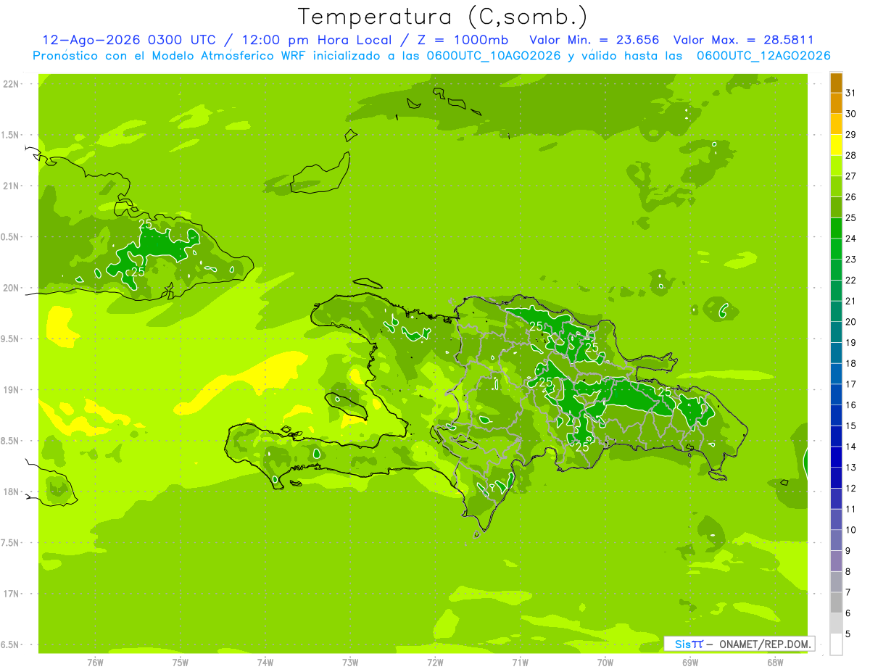Click the 'ONAMET/REP.DOM.' credit label
Image resolution: width=870 pixels, height=672 pixels.
pos(766,644)
